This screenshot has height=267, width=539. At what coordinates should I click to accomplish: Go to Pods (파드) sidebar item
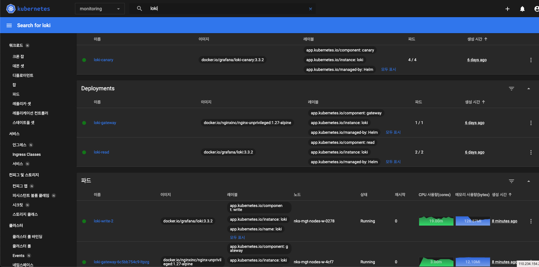16,94
